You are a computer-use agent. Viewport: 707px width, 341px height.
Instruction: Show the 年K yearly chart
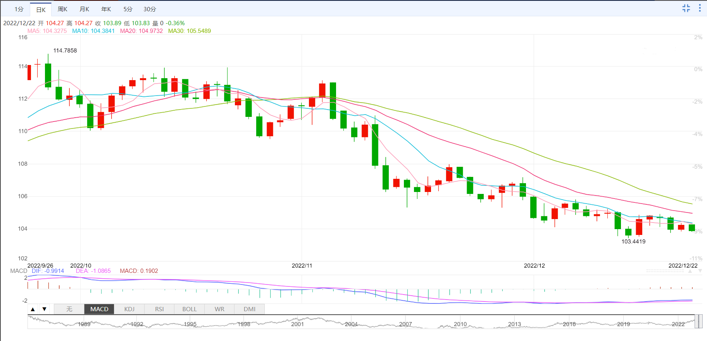pyautogui.click(x=106, y=9)
